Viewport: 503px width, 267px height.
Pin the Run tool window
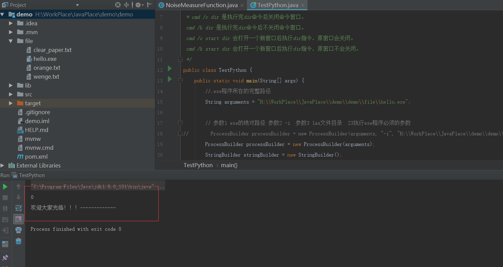coord(5,257)
